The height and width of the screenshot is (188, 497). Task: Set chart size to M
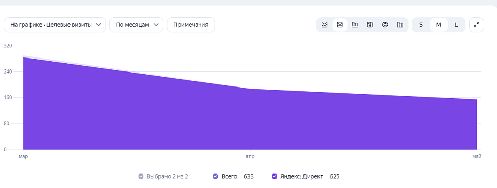pyautogui.click(x=439, y=25)
